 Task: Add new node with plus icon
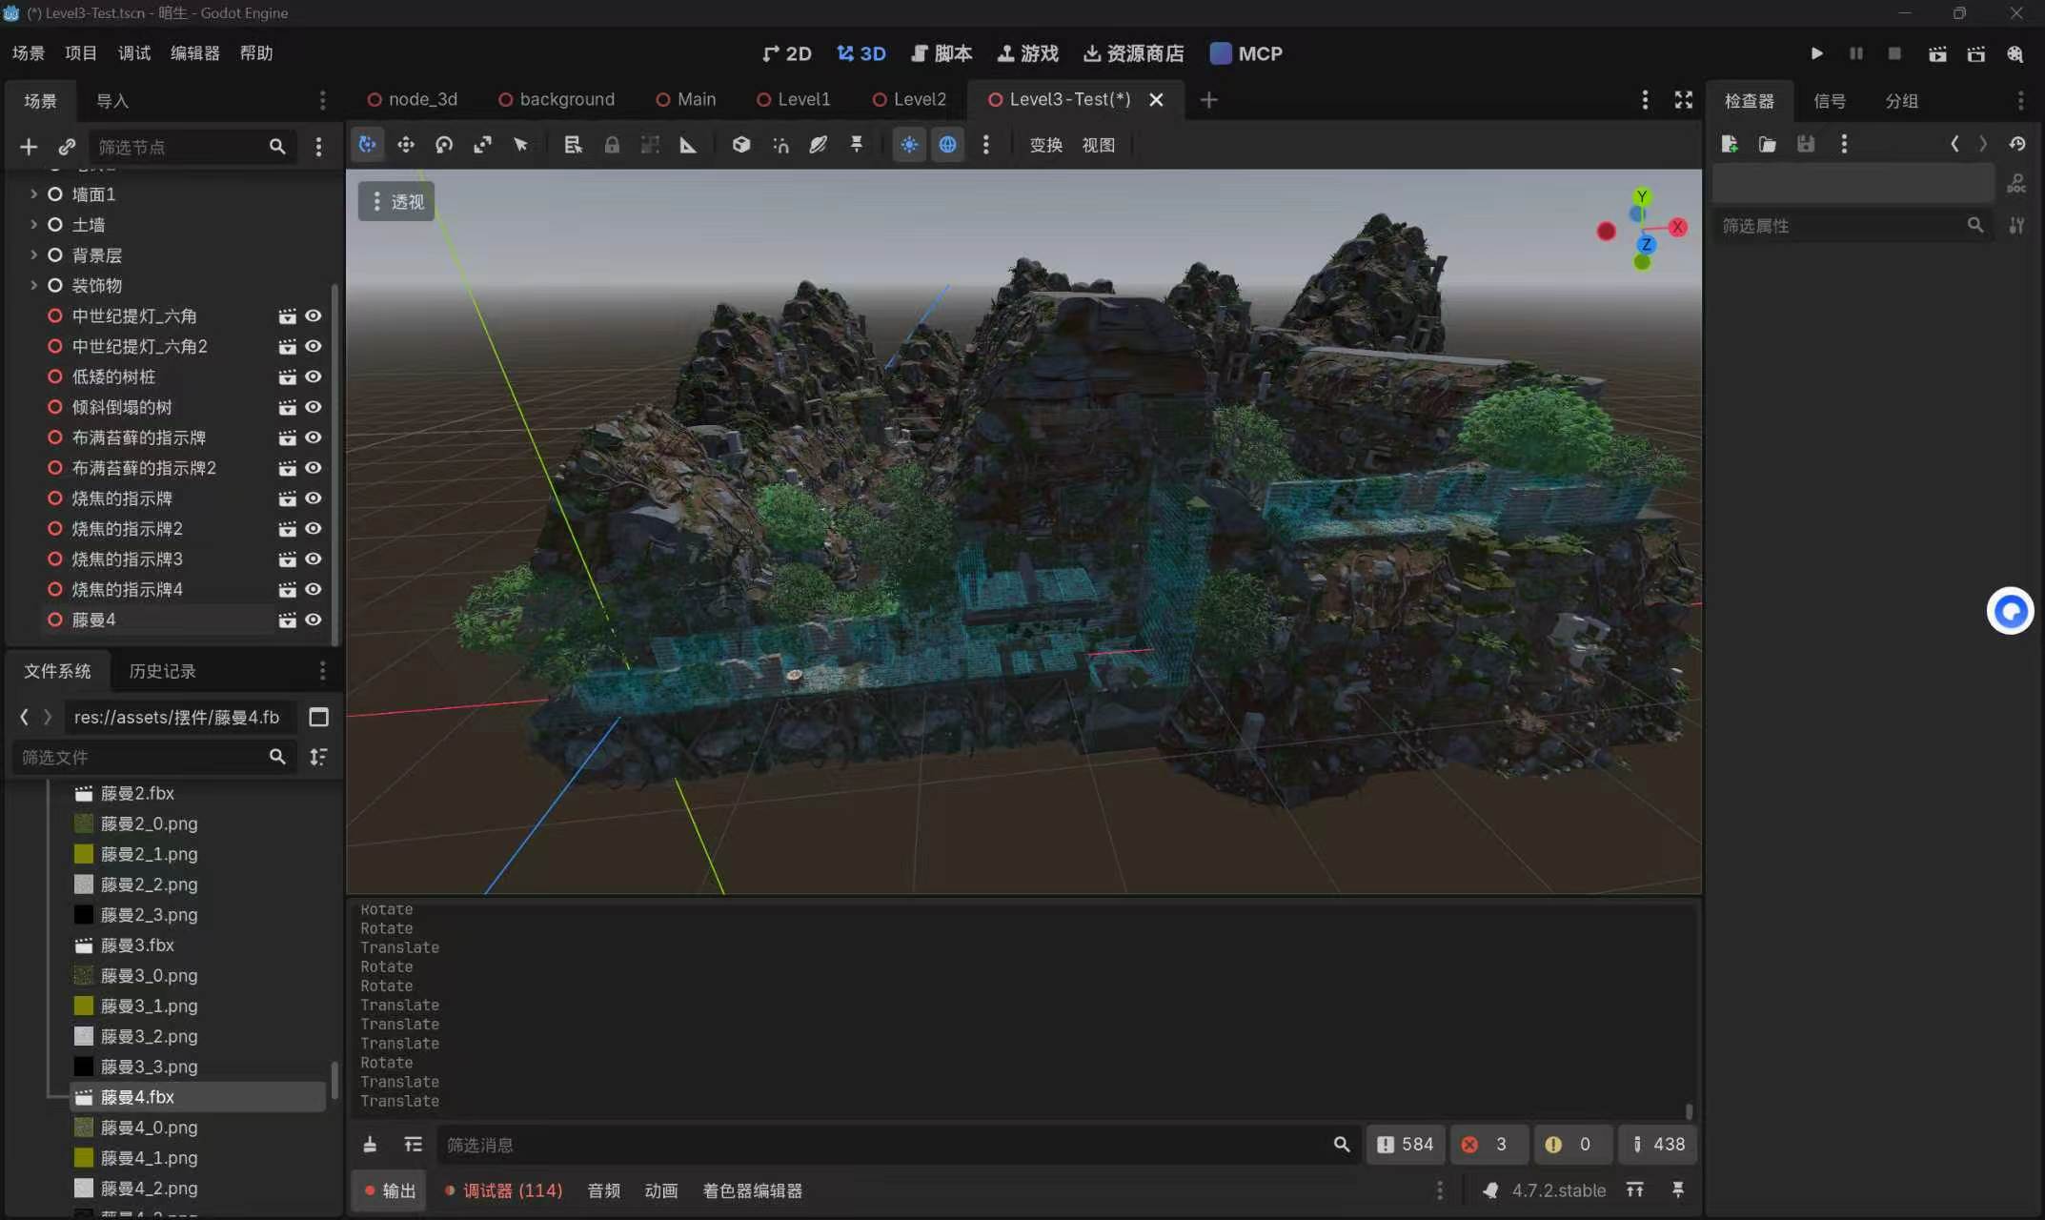pyautogui.click(x=29, y=147)
